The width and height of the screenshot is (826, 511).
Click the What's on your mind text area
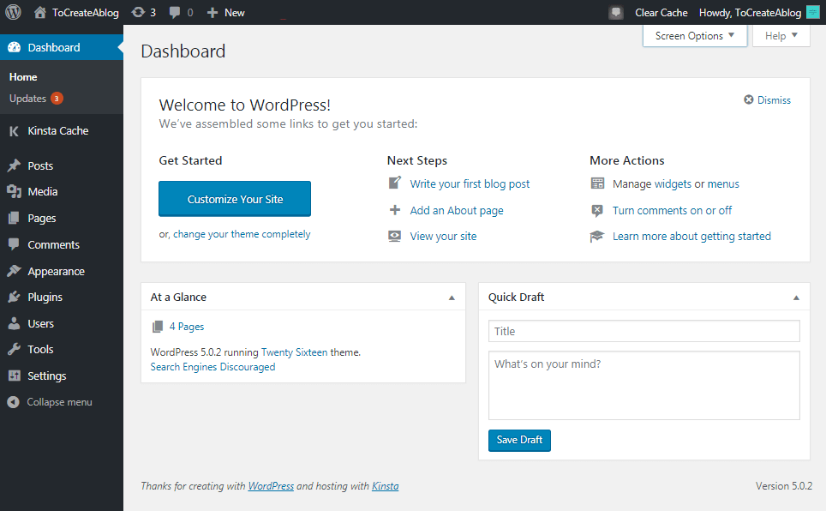tap(643, 386)
